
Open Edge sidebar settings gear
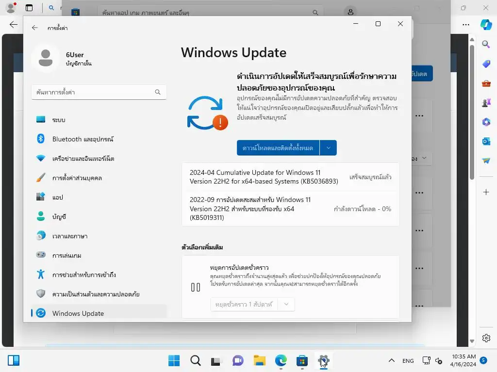[486, 338]
